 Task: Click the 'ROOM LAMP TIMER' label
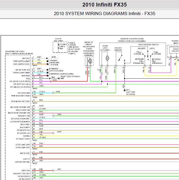[22, 73]
